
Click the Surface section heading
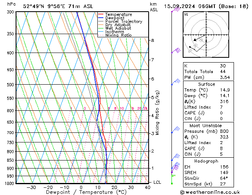click(x=206, y=84)
